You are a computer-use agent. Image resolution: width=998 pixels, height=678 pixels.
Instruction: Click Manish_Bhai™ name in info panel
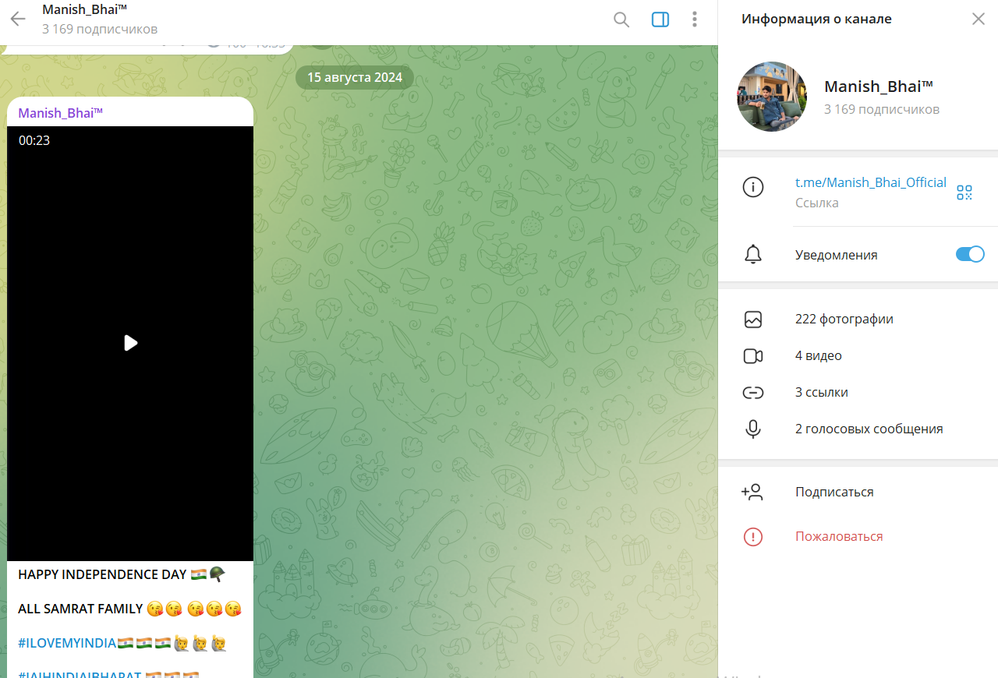879,87
